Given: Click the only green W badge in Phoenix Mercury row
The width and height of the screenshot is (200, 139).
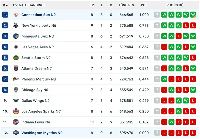Looking at the screenshot, I should 164,79.
